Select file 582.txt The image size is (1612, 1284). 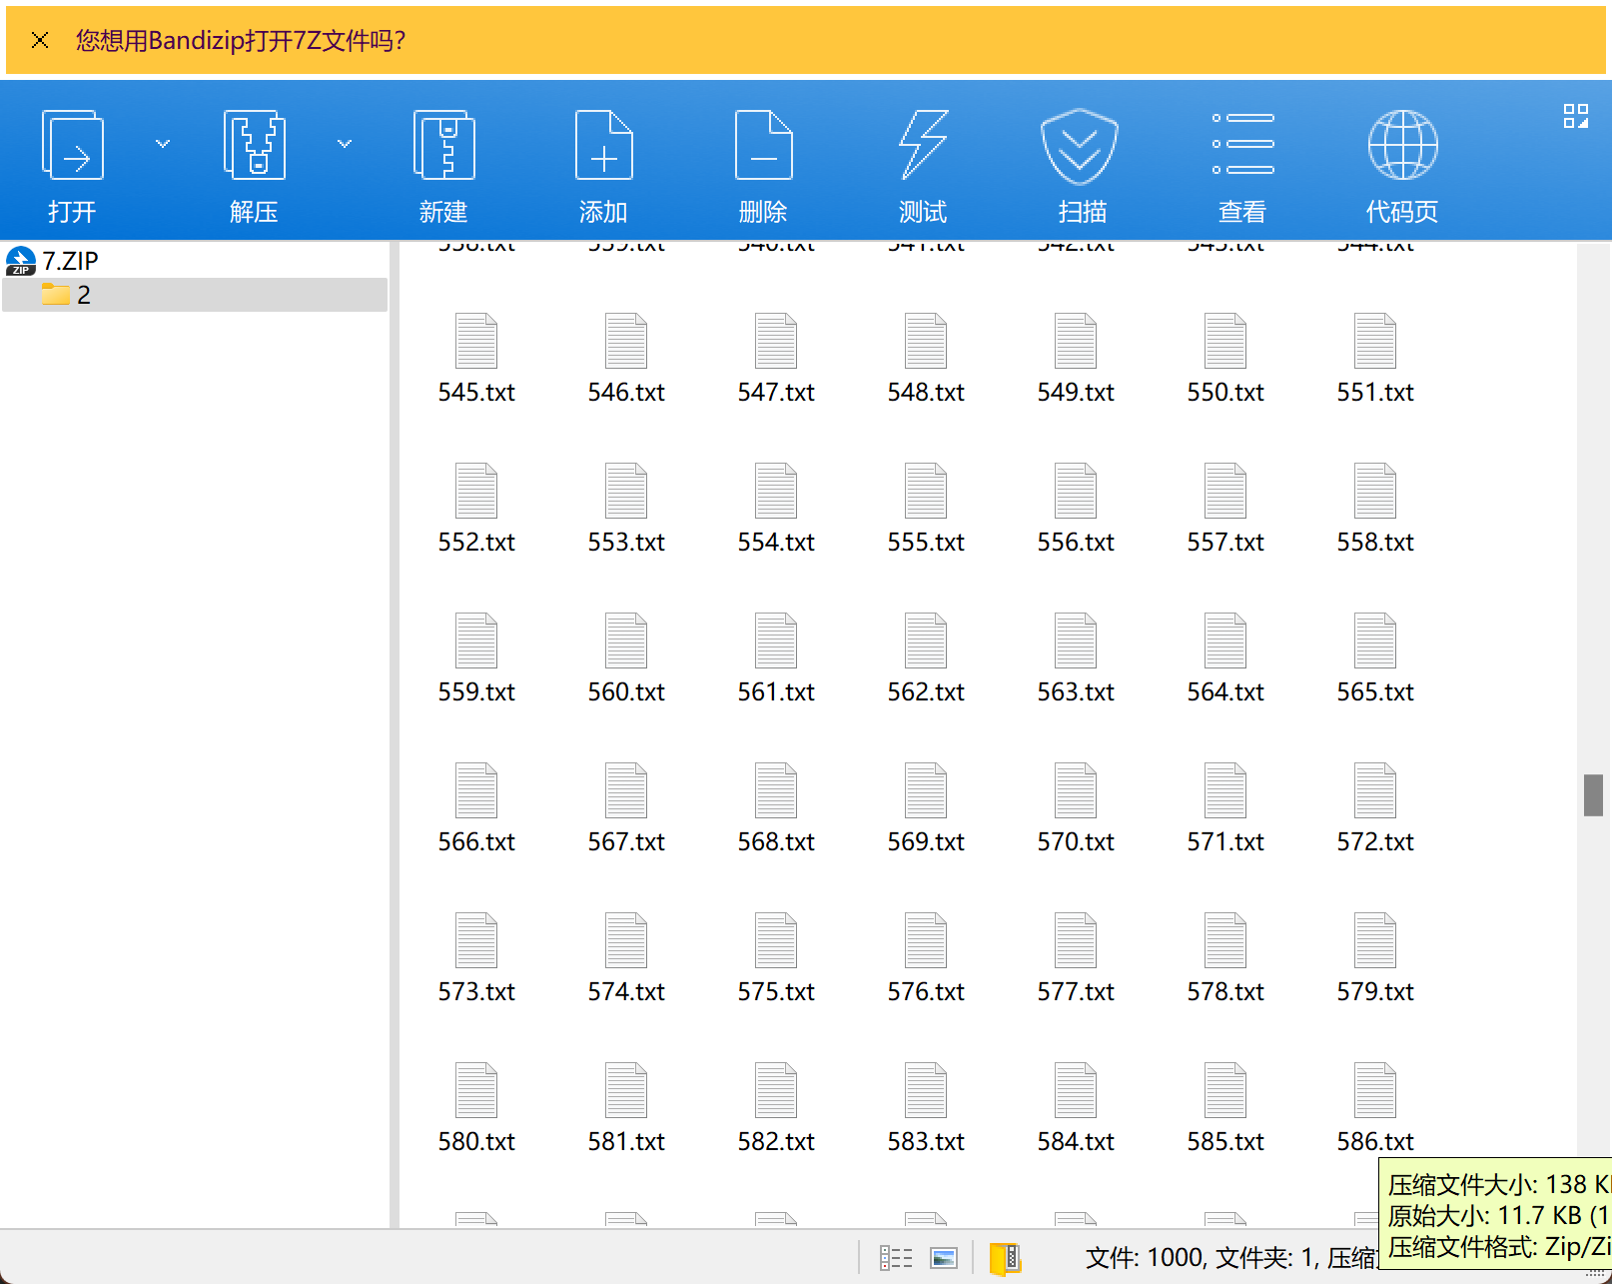tap(776, 1108)
